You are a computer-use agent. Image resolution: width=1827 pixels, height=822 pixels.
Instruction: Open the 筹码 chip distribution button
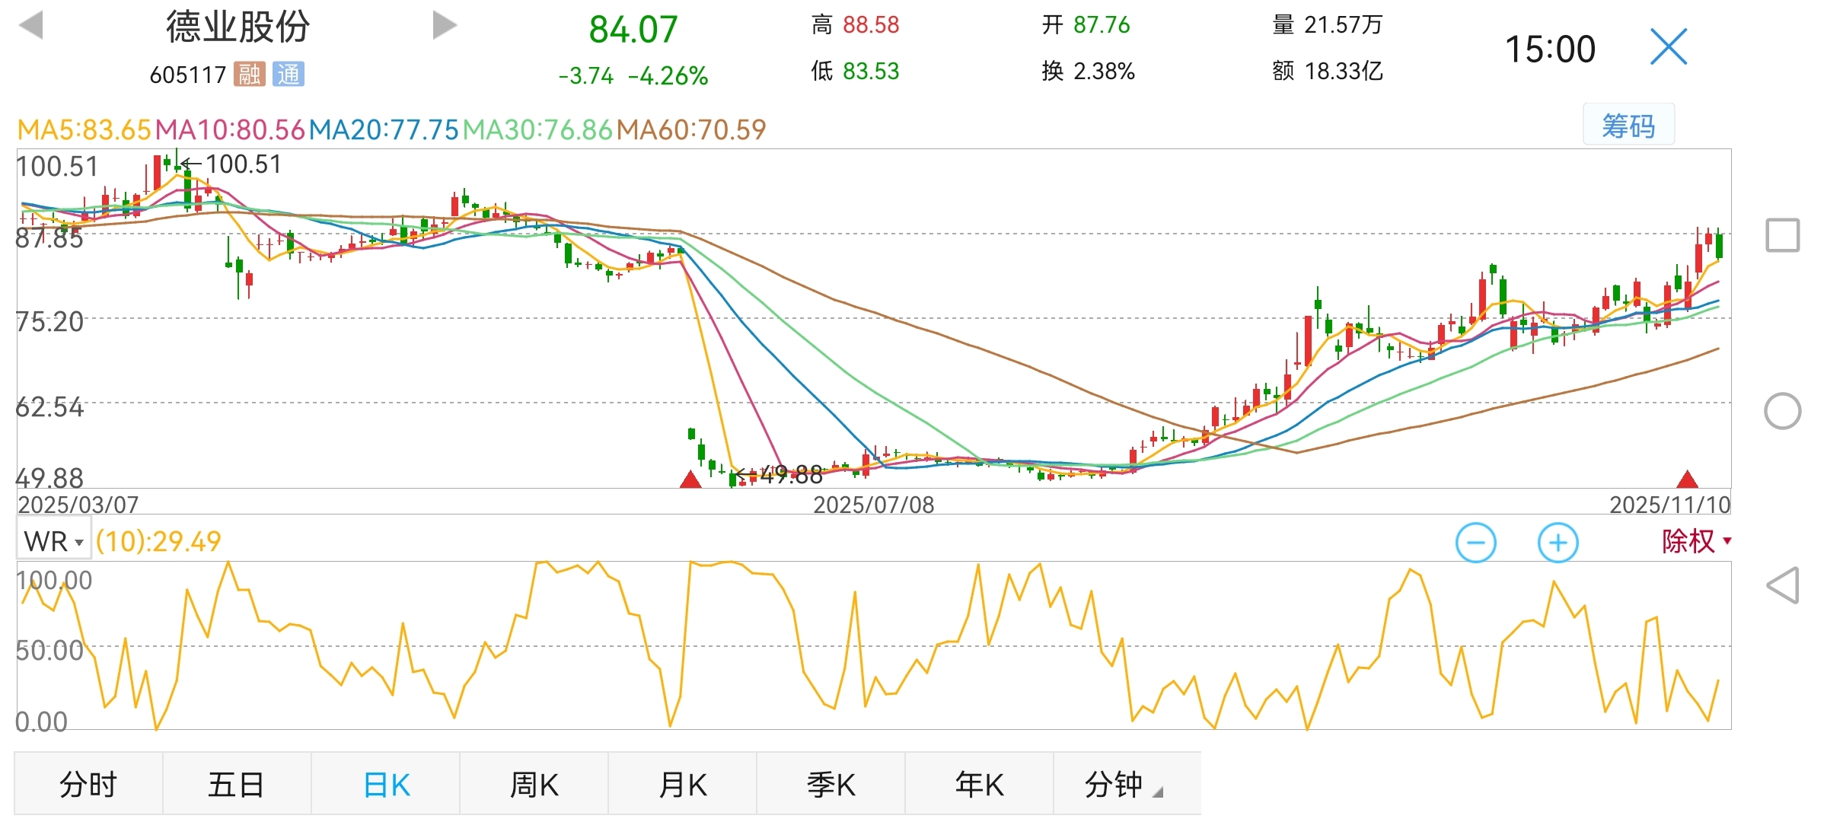[1628, 126]
